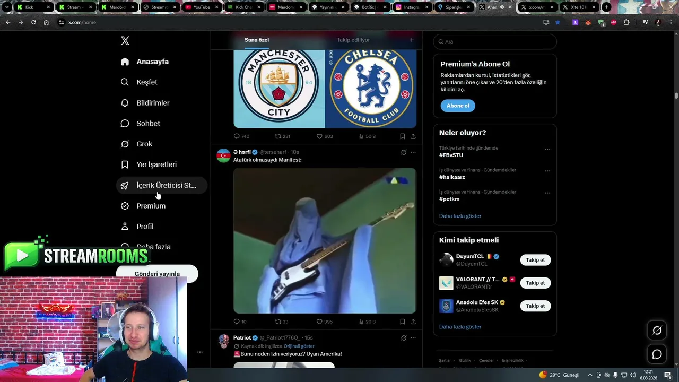
Task: Add a timeline tab with the plus
Action: point(411,40)
